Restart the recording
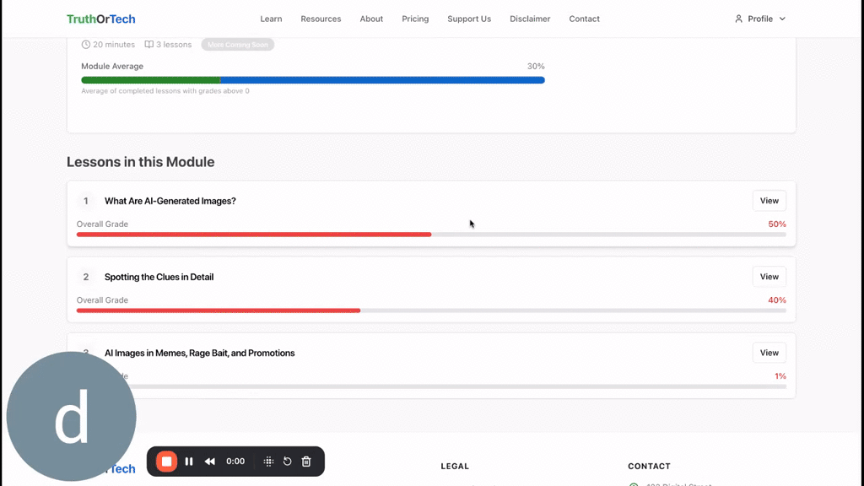Image resolution: width=864 pixels, height=486 pixels. pos(287,462)
